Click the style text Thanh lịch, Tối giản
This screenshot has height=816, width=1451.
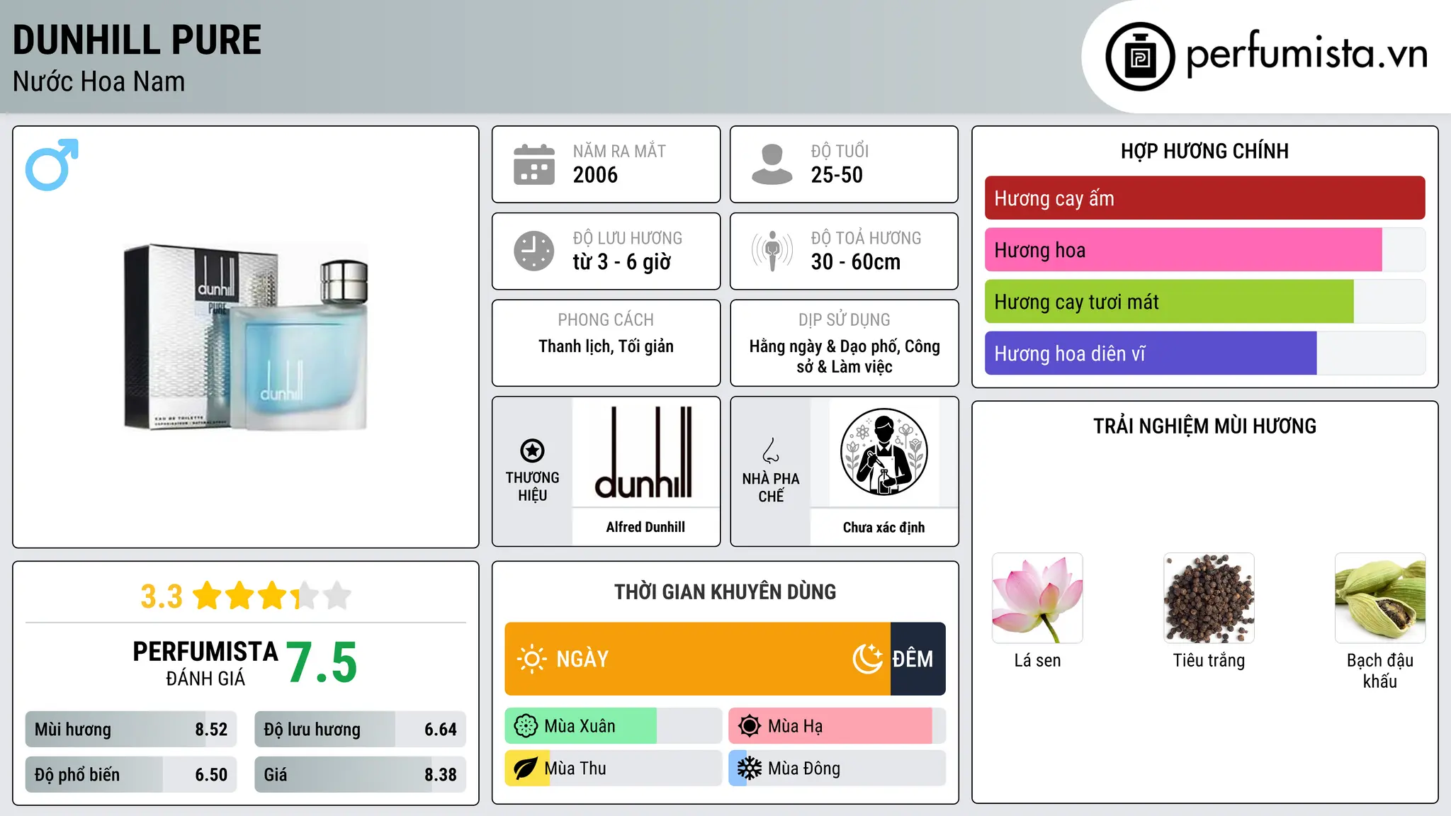pyautogui.click(x=606, y=346)
